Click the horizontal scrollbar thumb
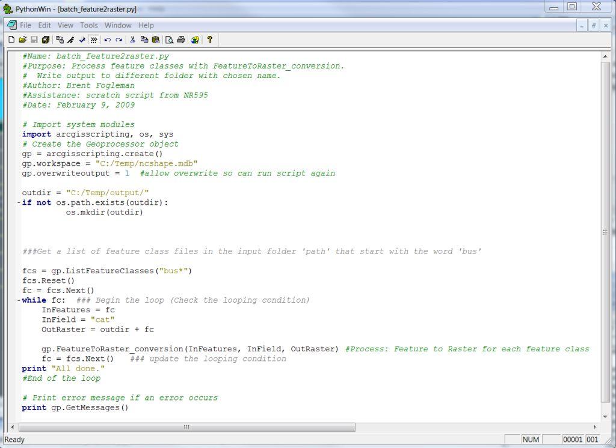The width and height of the screenshot is (616, 448). [x=186, y=427]
